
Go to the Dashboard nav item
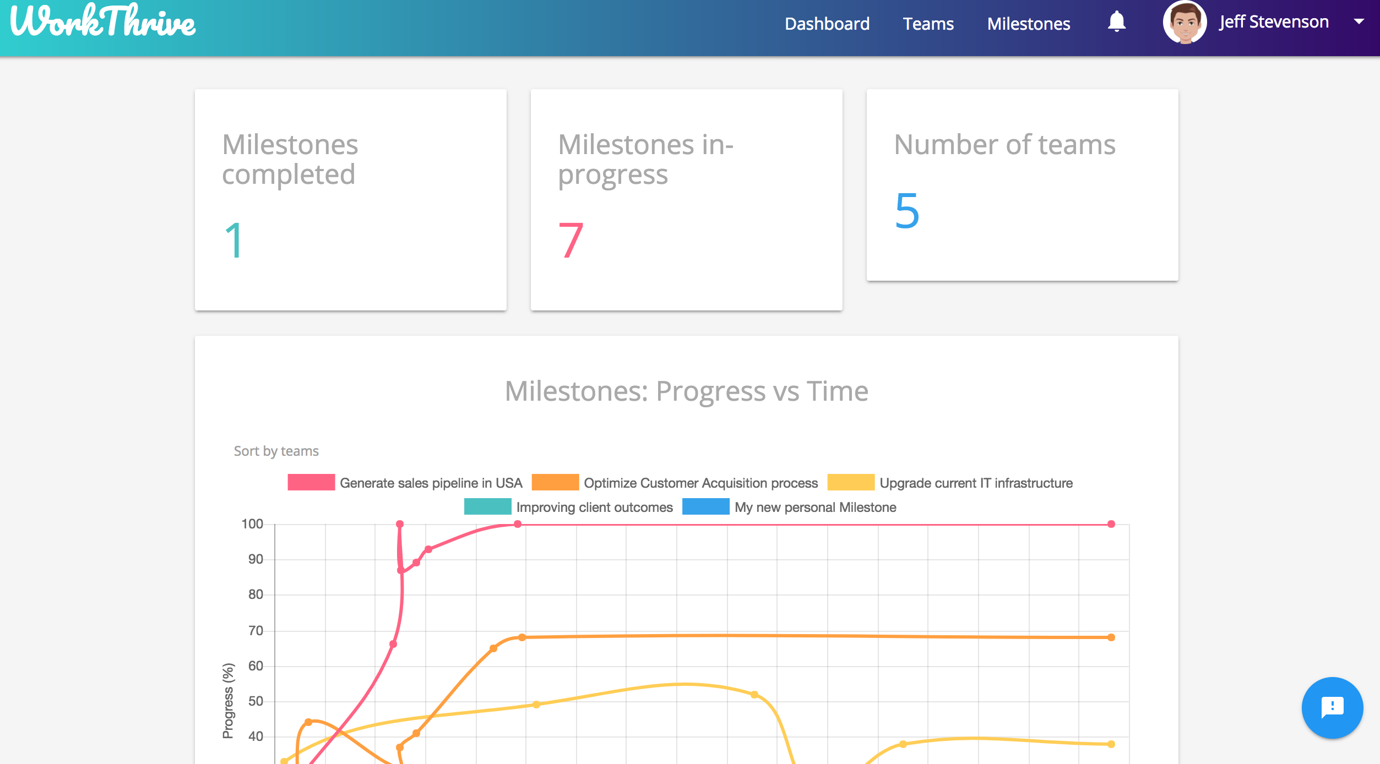click(x=827, y=24)
